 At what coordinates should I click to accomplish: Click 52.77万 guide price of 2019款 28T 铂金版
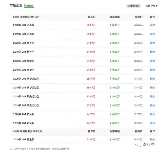(138, 123)
